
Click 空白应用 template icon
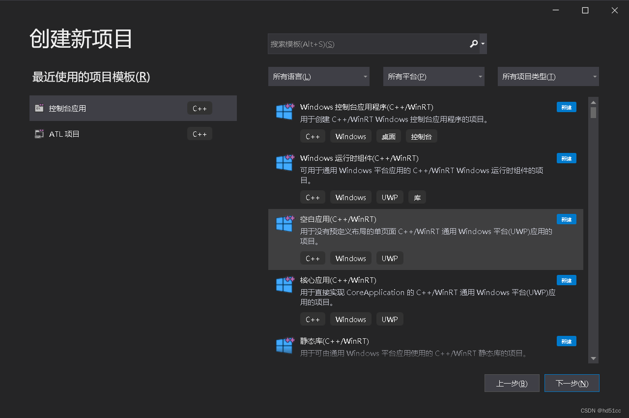285,223
